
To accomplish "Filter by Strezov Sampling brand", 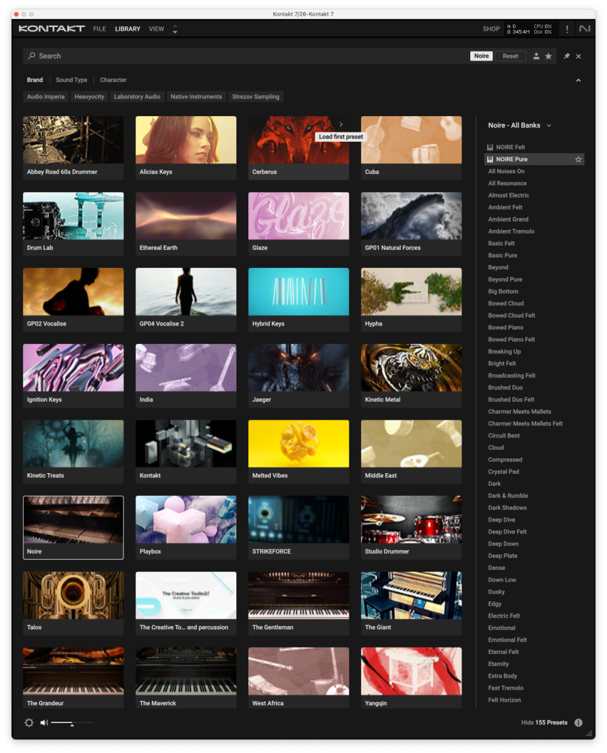I will [256, 97].
